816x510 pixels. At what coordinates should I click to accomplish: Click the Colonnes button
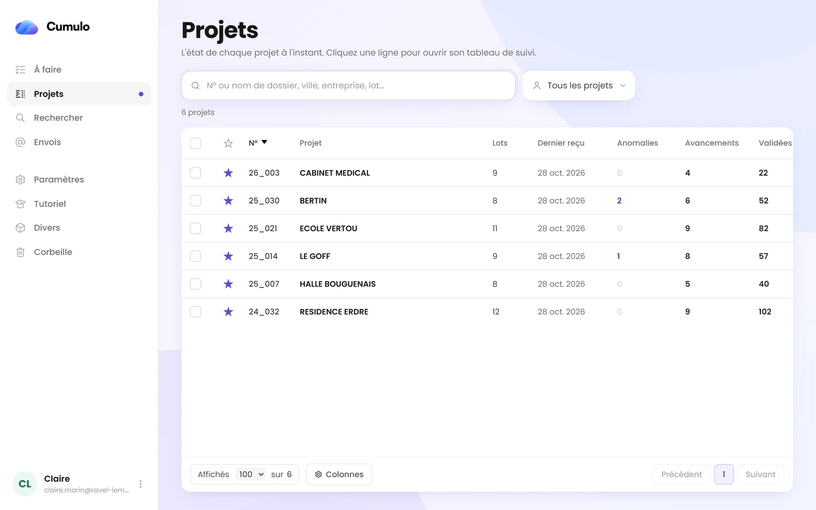point(339,474)
